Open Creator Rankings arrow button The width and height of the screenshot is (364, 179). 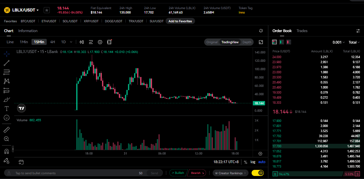click(230, 173)
